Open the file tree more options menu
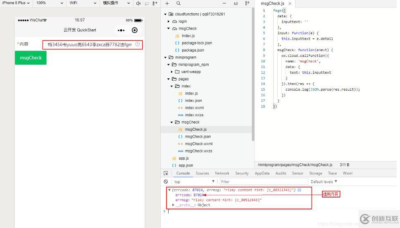This screenshot has width=400, height=228. click(224, 3)
